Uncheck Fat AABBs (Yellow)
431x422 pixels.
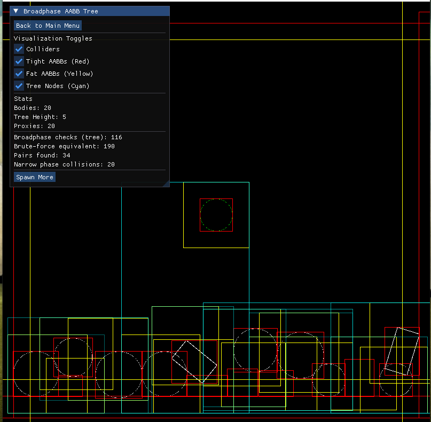pos(19,74)
